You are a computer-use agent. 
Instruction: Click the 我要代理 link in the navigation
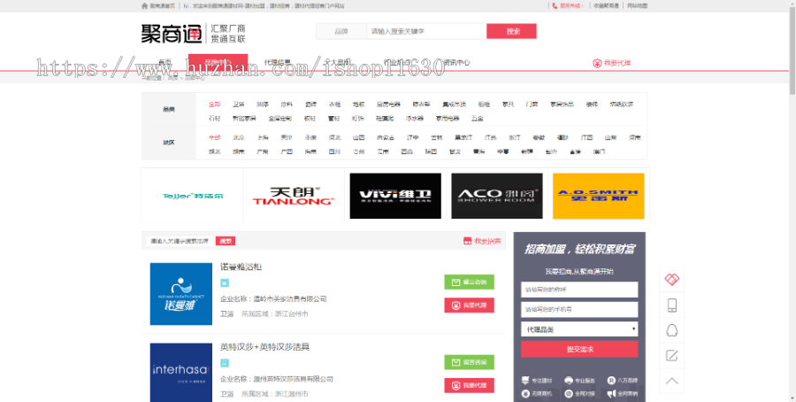(x=617, y=63)
